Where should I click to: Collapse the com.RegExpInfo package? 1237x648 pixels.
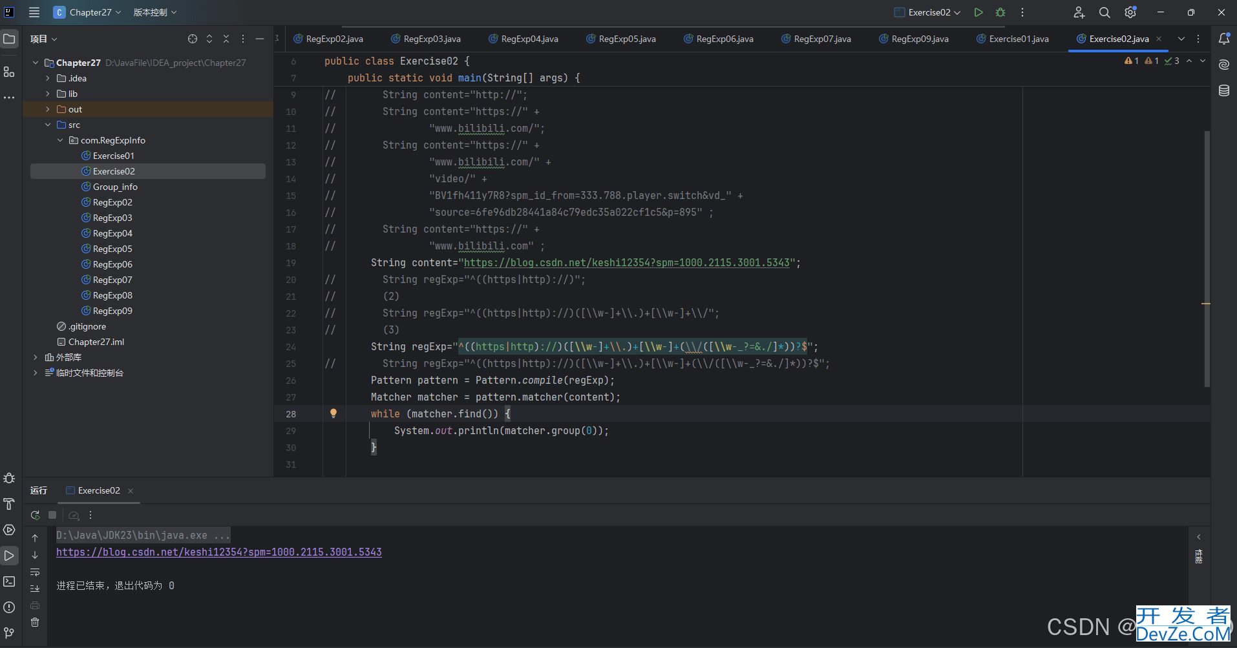(60, 140)
